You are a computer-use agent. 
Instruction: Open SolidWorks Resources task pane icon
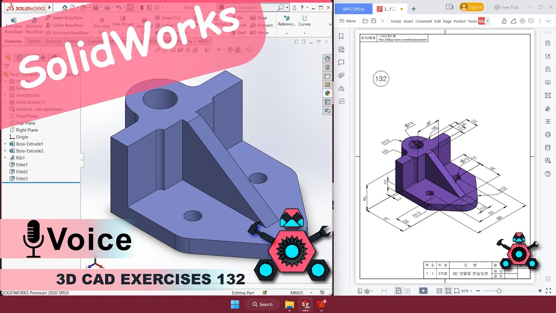tap(328, 59)
